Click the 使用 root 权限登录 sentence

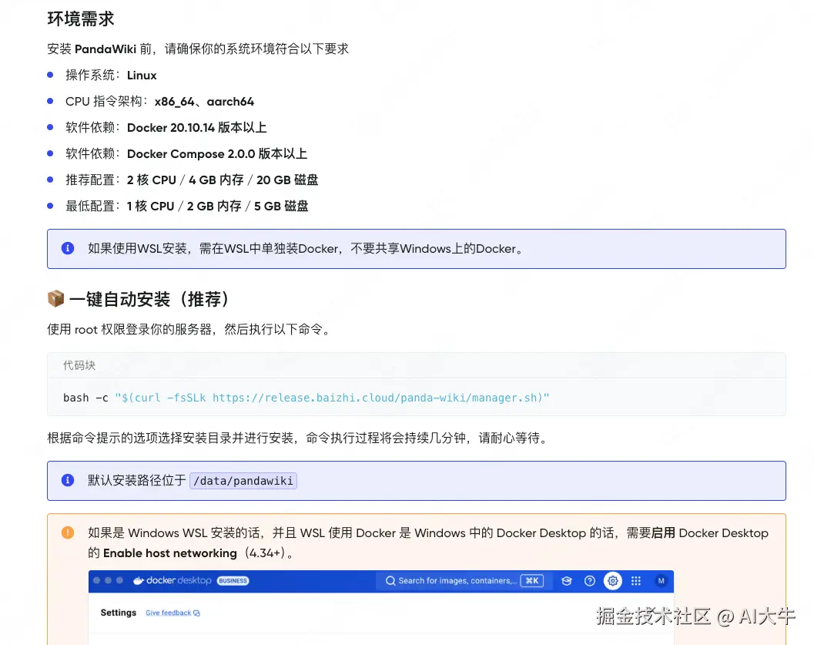click(189, 329)
